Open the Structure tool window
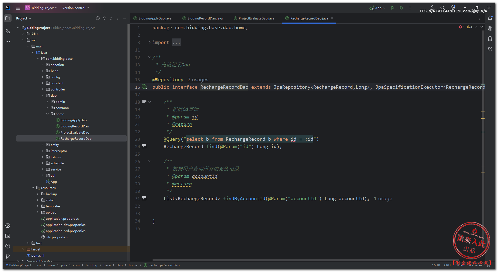Image resolution: width=498 pixels, height=272 pixels. [8, 31]
